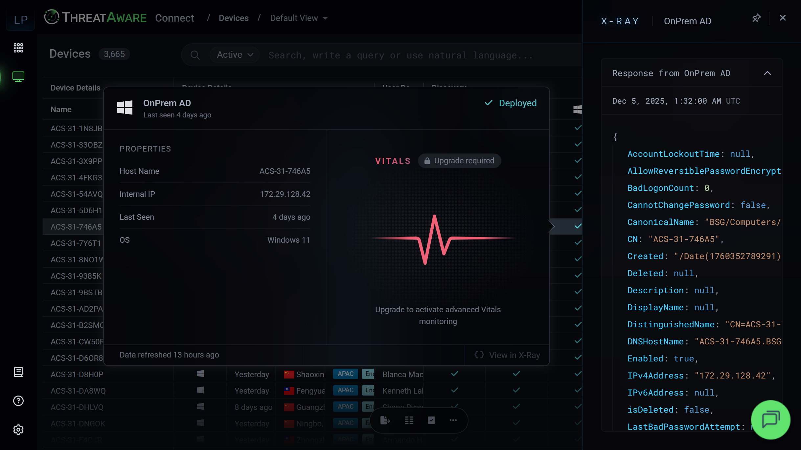801x450 pixels.
Task: Click View in X-Ray button
Action: pyautogui.click(x=507, y=355)
